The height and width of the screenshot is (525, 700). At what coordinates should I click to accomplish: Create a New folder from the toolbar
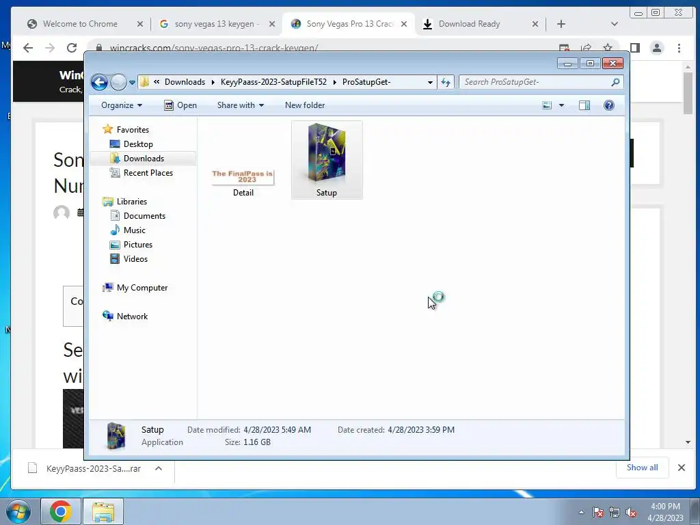305,105
